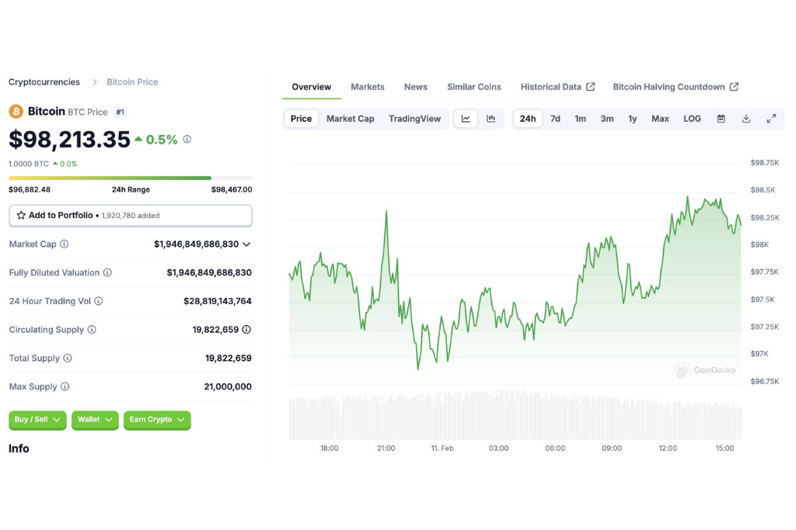This screenshot has height=530, width=796.
Task: Toggle the Market Cap chart mode
Action: pos(351,119)
